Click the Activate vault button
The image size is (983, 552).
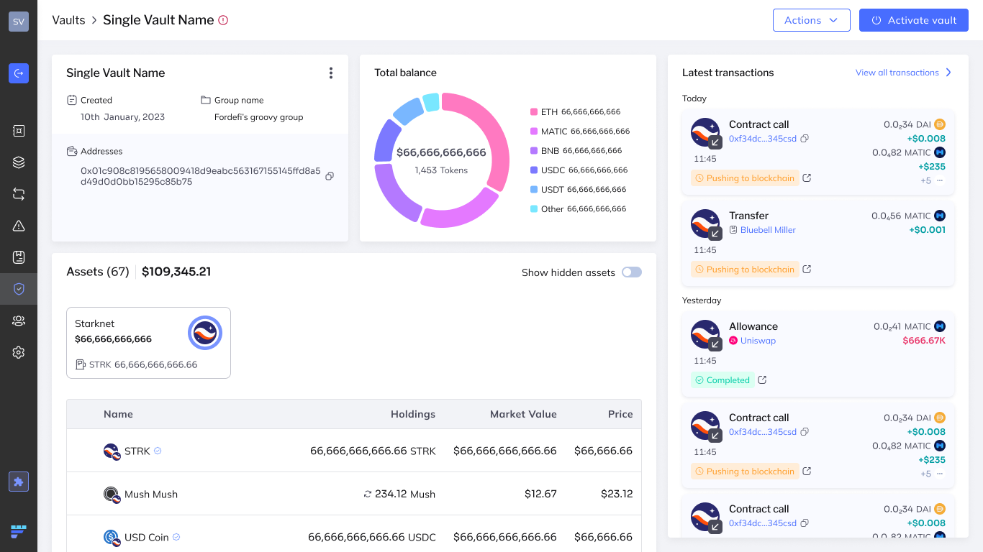(914, 20)
